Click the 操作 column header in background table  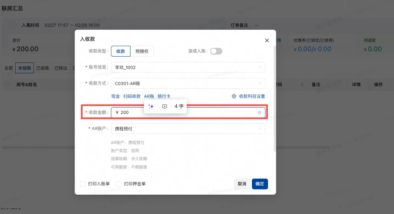[x=378, y=84]
